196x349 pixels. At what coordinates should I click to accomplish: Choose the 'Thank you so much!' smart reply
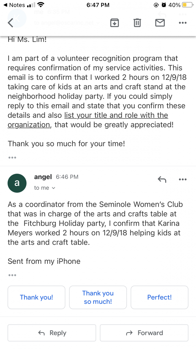tap(98, 297)
